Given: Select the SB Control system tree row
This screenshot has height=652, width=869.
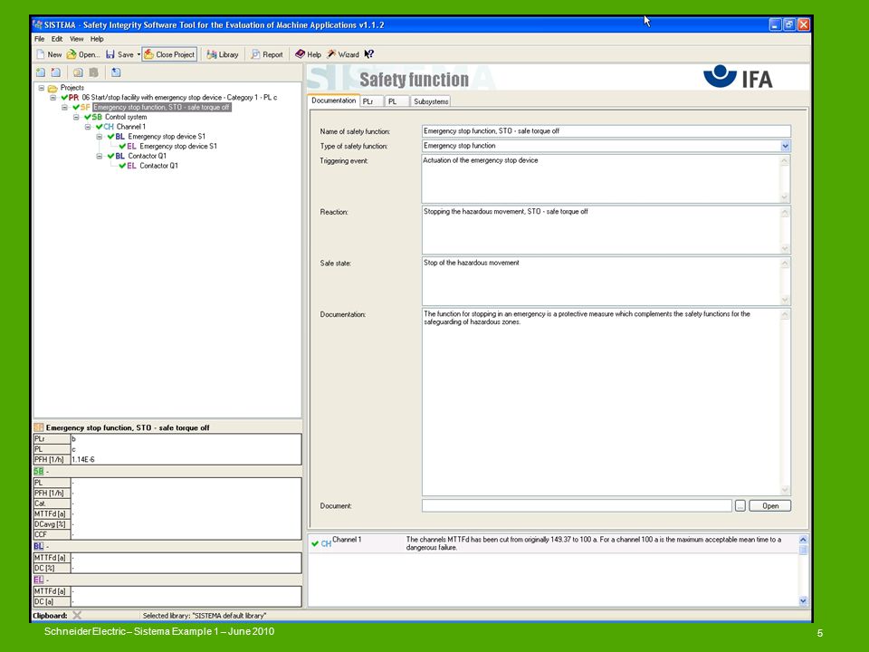Looking at the screenshot, I should coord(116,117).
